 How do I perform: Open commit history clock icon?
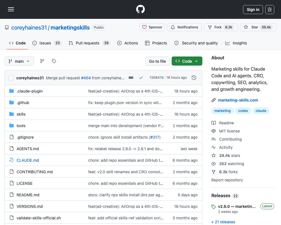pyautogui.click(x=194, y=78)
